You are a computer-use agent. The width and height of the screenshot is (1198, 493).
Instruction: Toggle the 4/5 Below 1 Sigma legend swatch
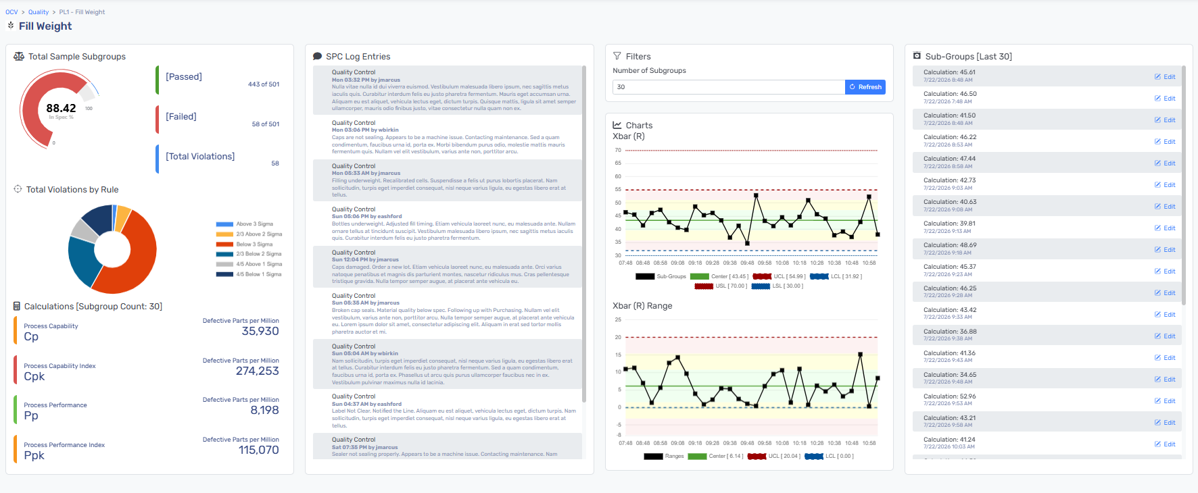coord(224,274)
